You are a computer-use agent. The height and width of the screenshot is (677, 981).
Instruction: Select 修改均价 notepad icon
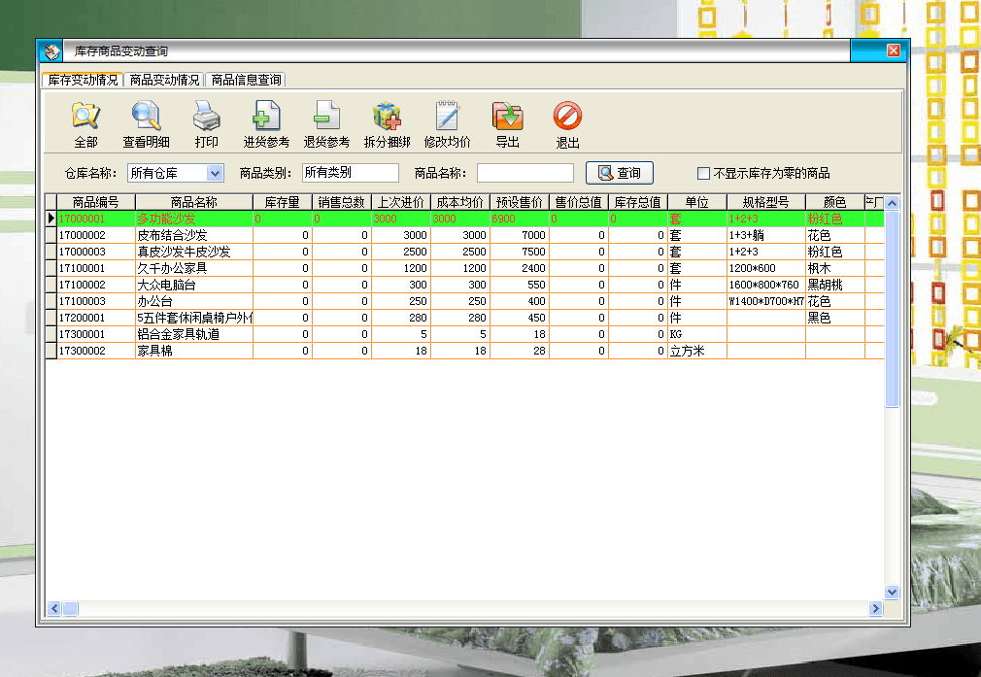click(447, 118)
